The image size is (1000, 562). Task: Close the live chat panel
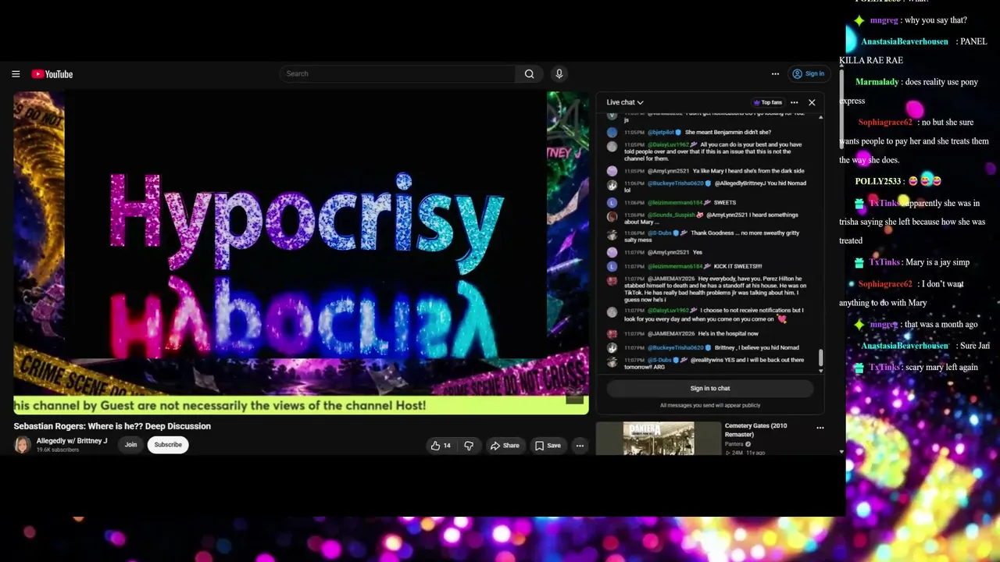coord(812,102)
